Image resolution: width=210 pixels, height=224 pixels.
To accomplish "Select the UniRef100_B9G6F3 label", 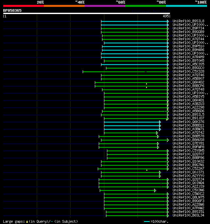I will pyautogui.click(x=188, y=201).
